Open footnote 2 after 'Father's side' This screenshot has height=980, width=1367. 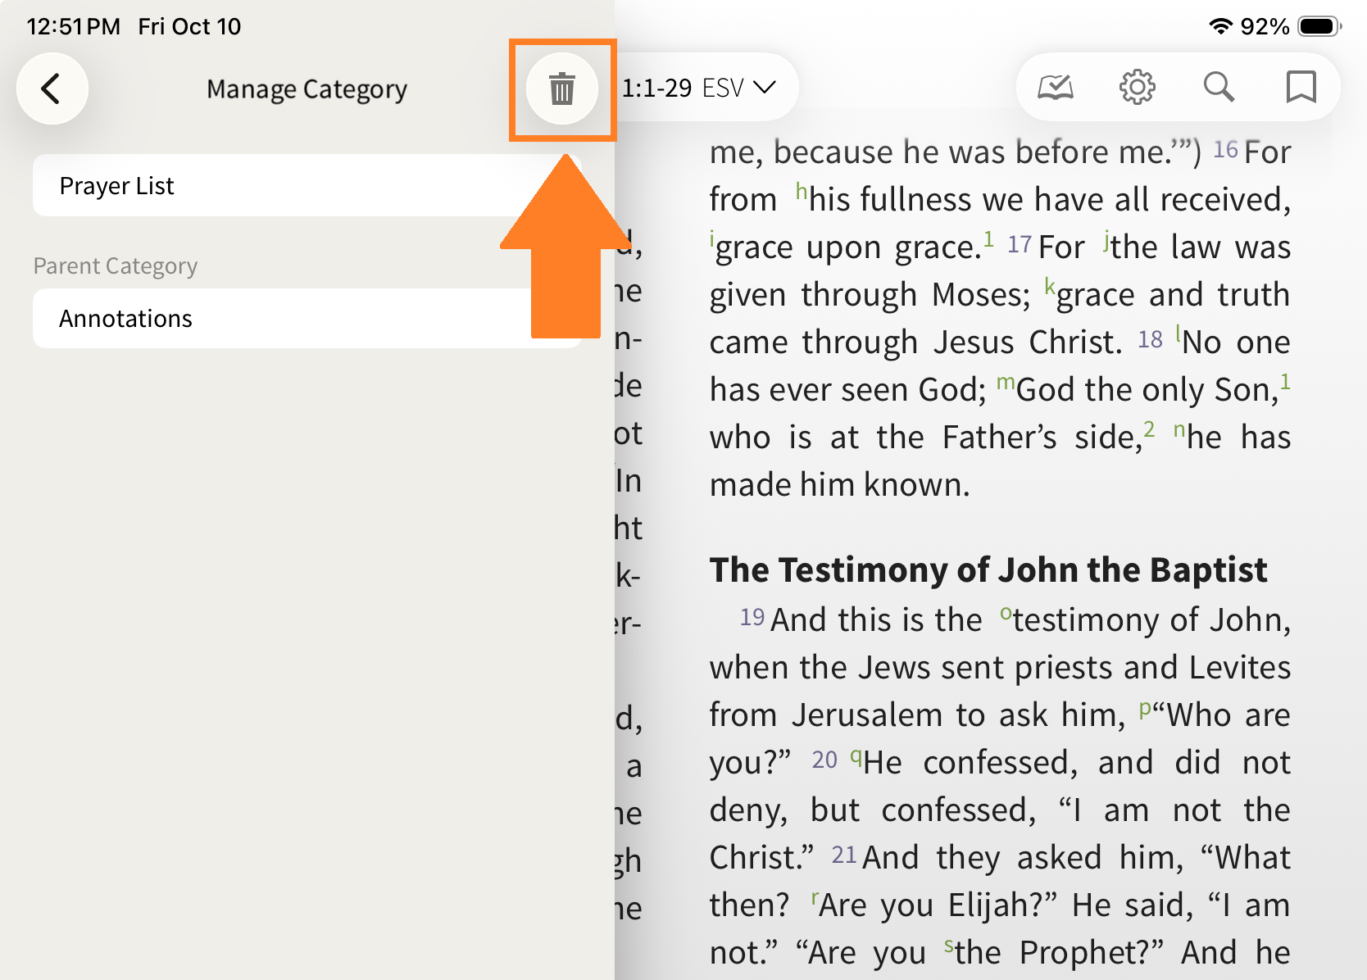click(x=1149, y=429)
